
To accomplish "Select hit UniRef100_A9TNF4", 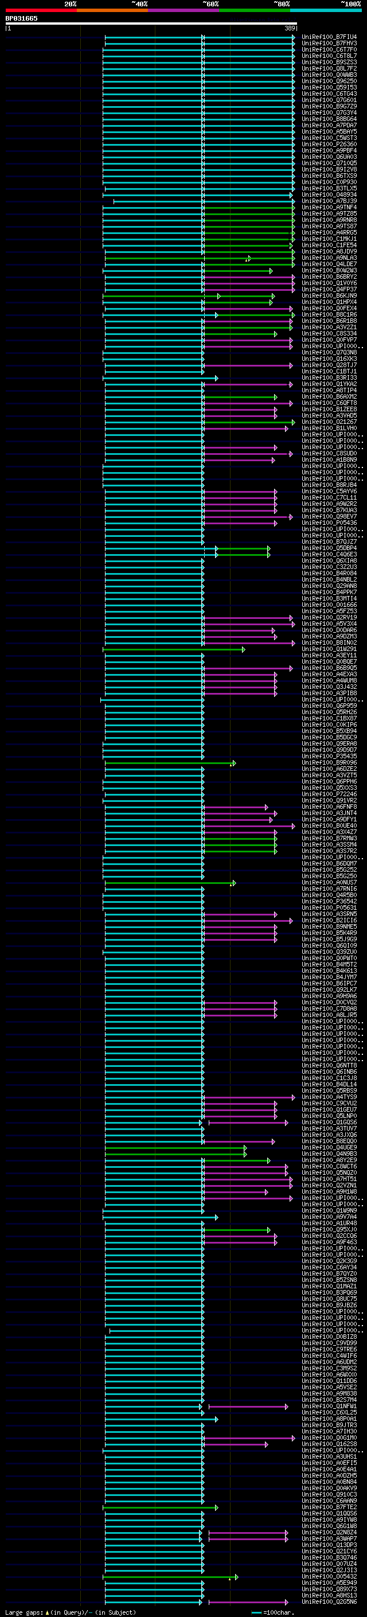I will tap(329, 207).
